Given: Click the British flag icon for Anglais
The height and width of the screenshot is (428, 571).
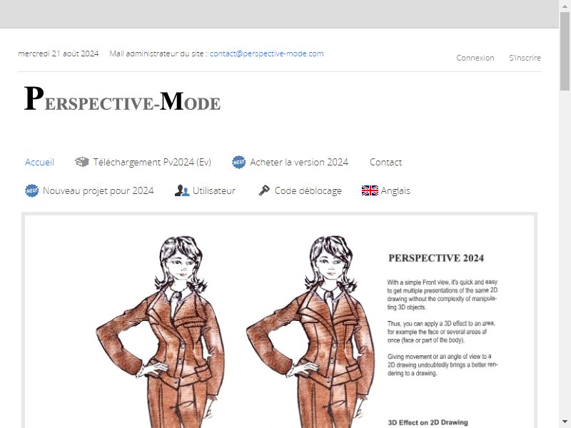Looking at the screenshot, I should click(x=370, y=190).
